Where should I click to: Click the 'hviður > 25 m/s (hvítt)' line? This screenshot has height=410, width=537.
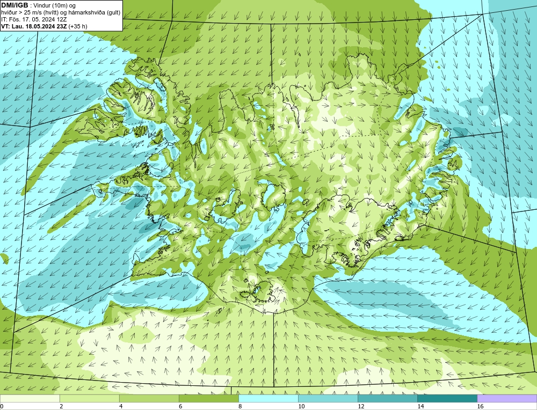click(30, 13)
